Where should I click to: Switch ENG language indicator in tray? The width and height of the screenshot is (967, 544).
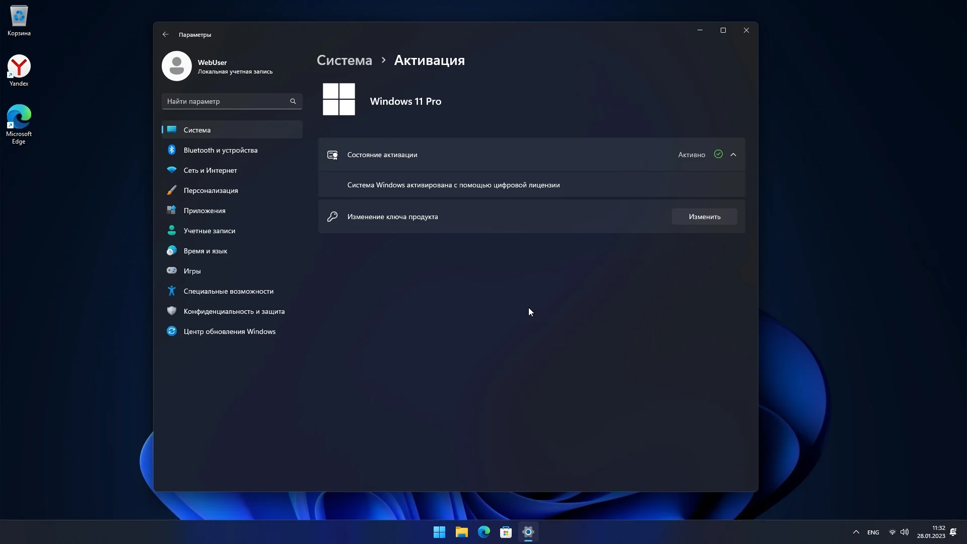pyautogui.click(x=873, y=532)
